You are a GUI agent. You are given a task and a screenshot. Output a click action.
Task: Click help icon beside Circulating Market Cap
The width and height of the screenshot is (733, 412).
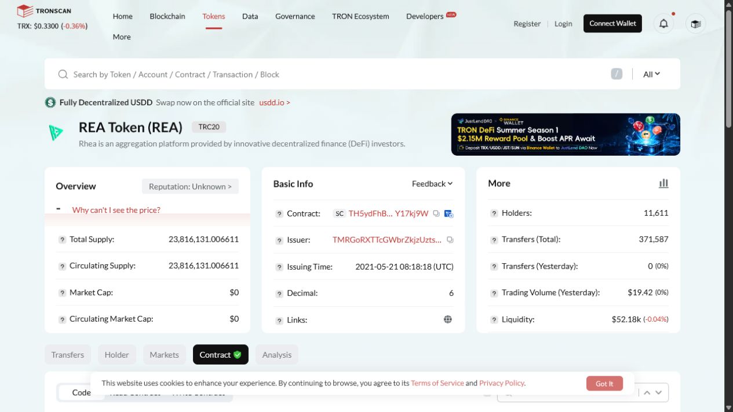(x=62, y=319)
